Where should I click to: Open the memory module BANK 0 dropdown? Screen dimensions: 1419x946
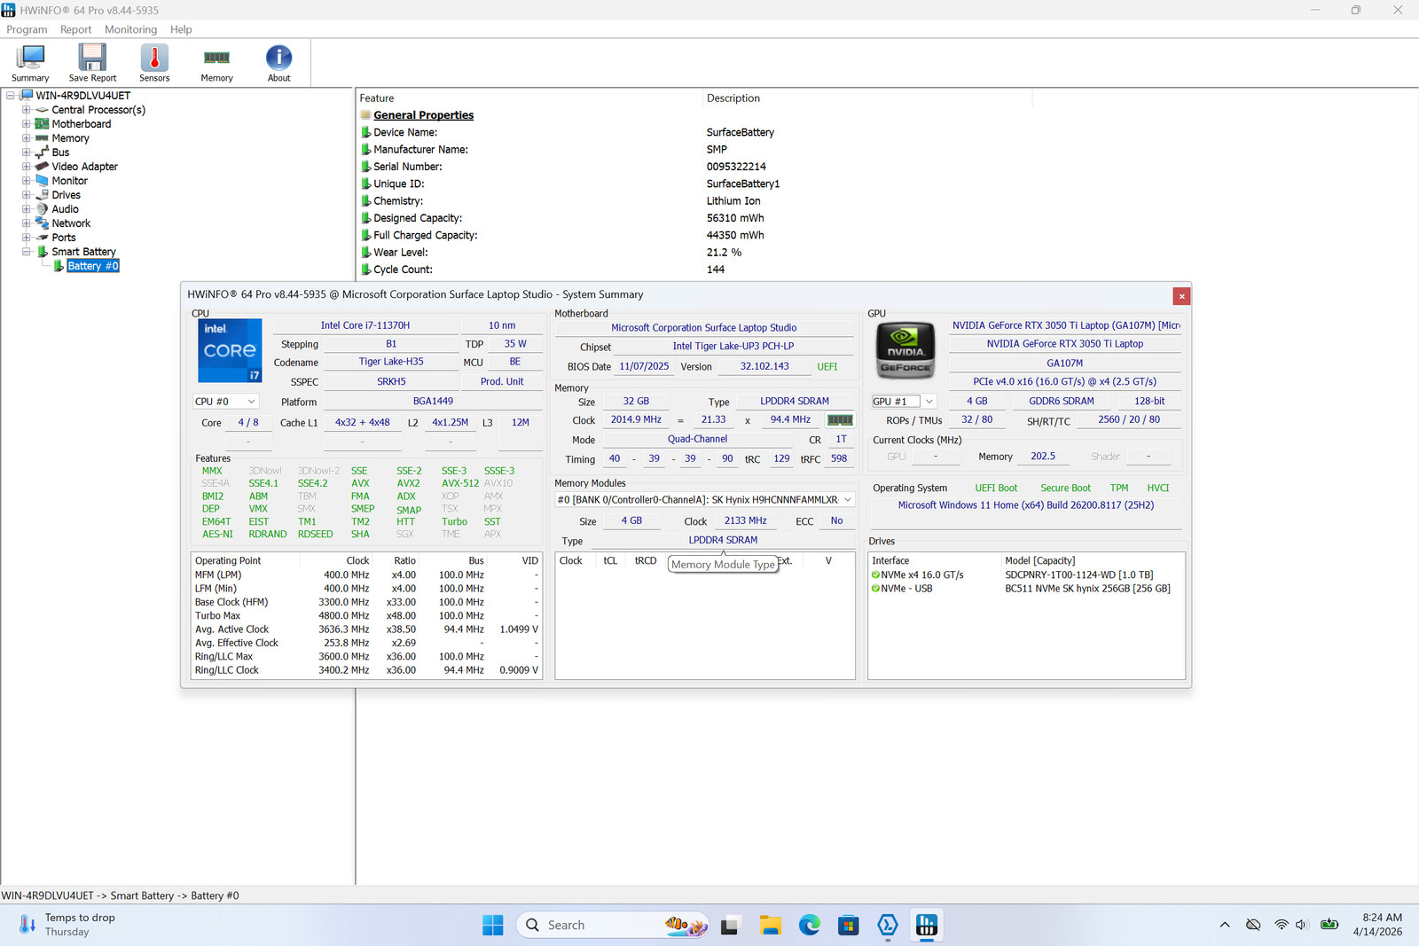[705, 500]
